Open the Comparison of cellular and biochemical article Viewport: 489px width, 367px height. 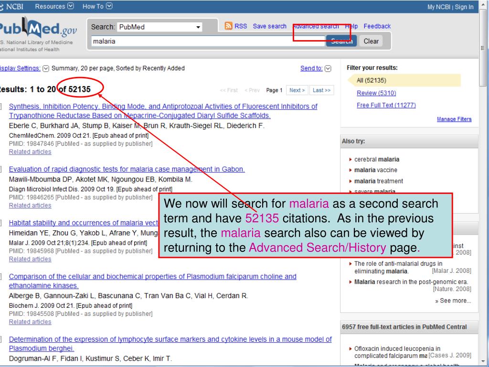coord(152,281)
